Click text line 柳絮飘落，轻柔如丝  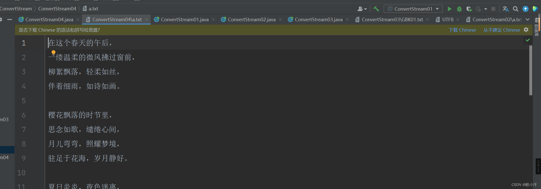click(84, 72)
